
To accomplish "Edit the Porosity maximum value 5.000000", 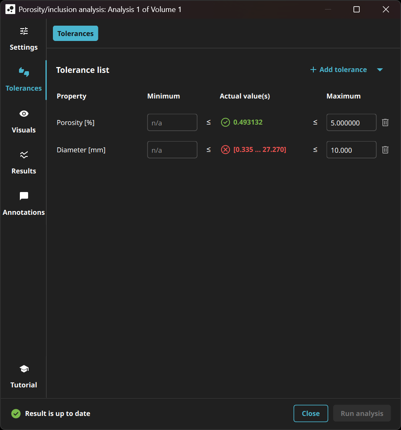I will point(351,123).
